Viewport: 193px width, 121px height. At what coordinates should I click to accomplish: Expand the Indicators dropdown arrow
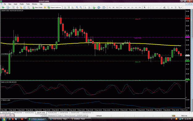(96, 7)
